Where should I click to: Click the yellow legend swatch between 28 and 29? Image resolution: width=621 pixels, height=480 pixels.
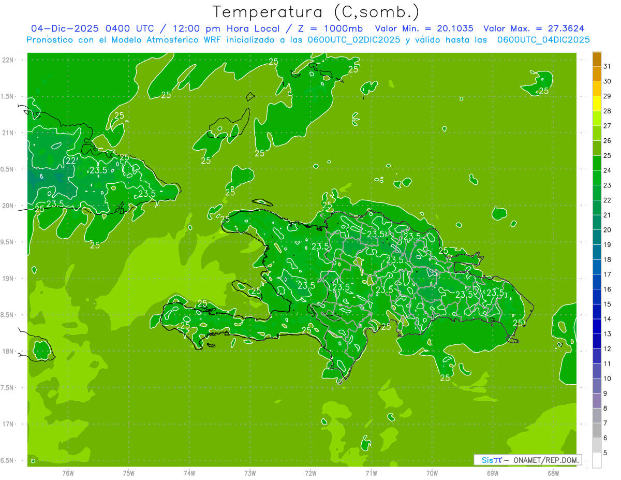[x=597, y=104]
